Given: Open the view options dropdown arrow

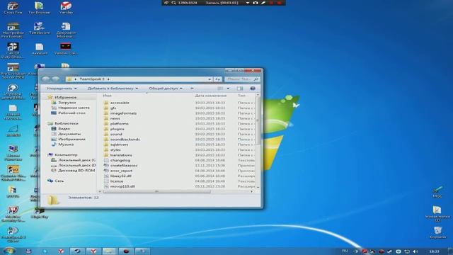Looking at the screenshot, I should (x=228, y=88).
